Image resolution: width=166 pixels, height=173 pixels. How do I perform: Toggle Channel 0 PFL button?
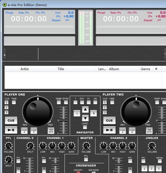pyautogui.click(x=19, y=161)
